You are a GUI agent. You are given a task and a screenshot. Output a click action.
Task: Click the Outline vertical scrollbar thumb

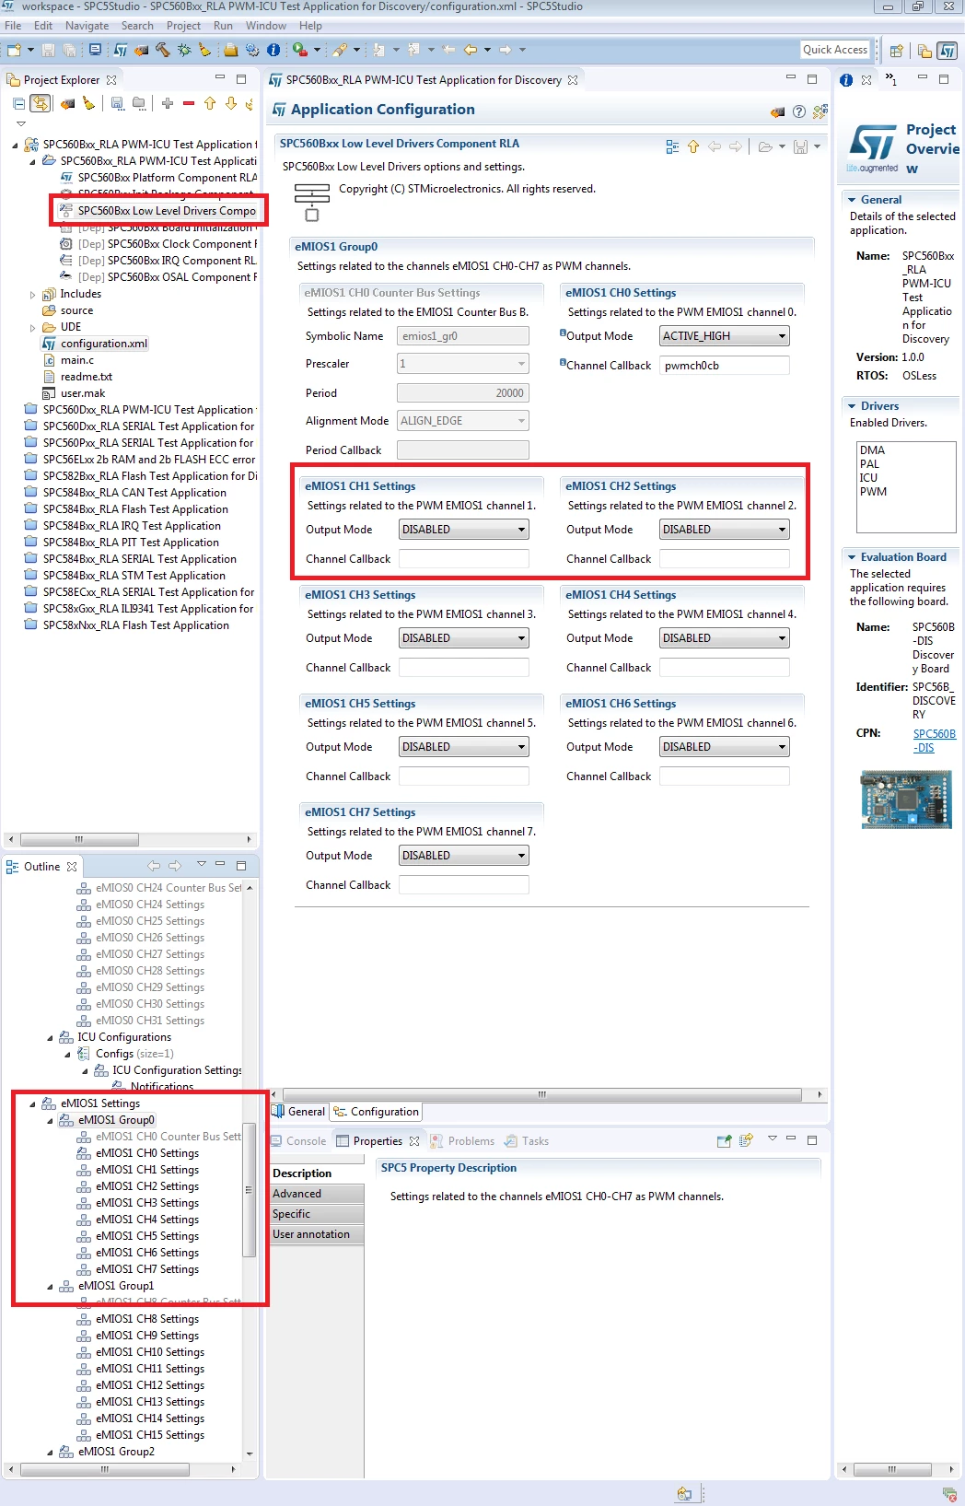tap(249, 1189)
